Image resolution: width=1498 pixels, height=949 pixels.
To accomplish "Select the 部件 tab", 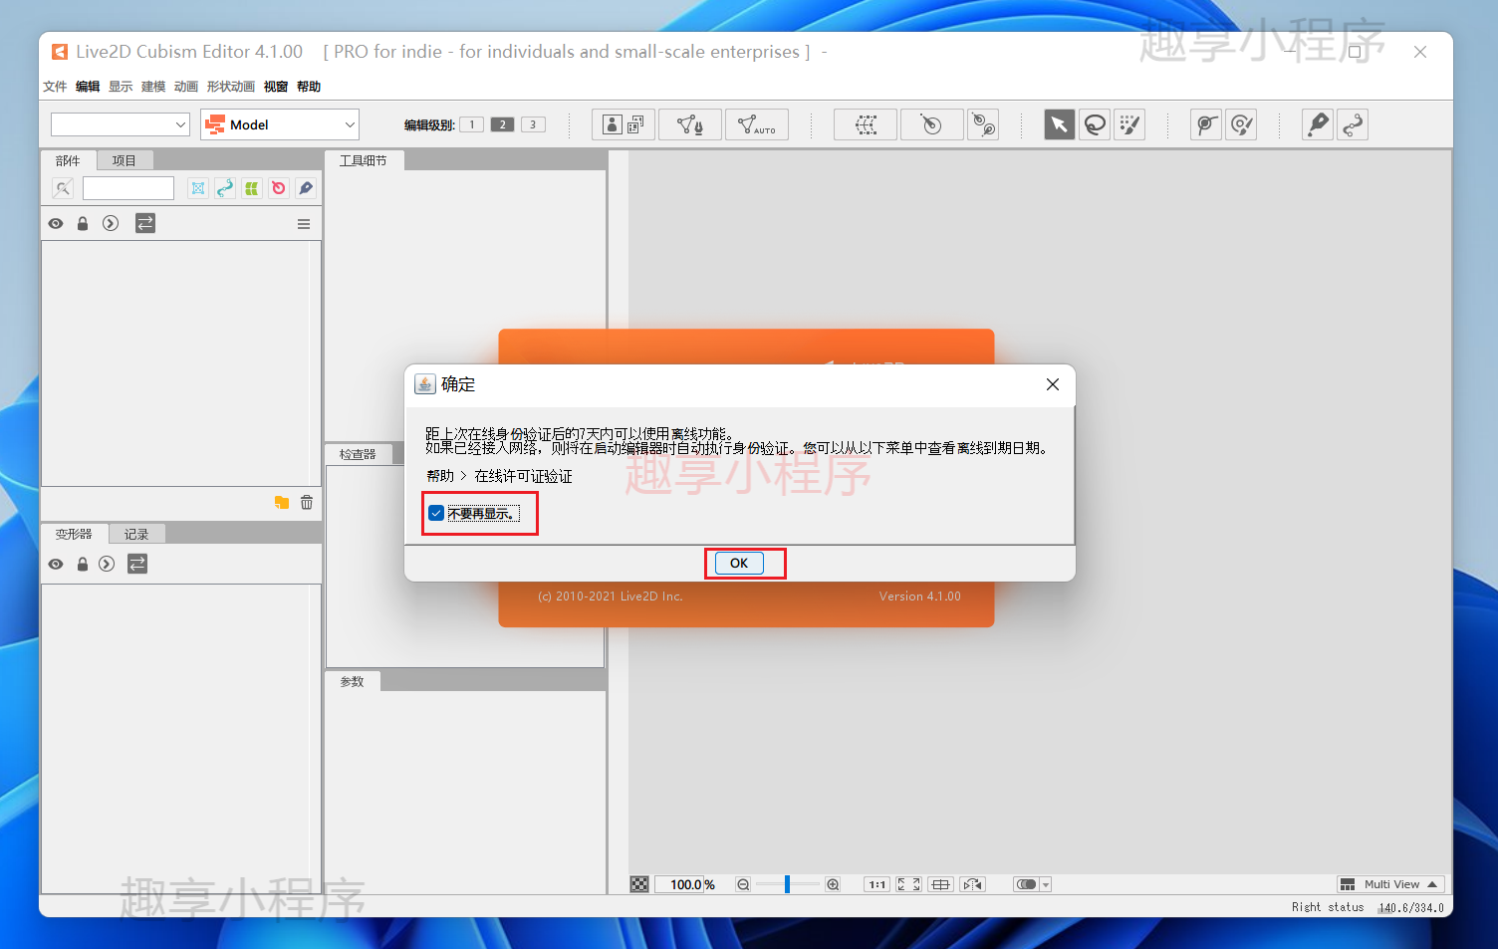I will point(68,160).
